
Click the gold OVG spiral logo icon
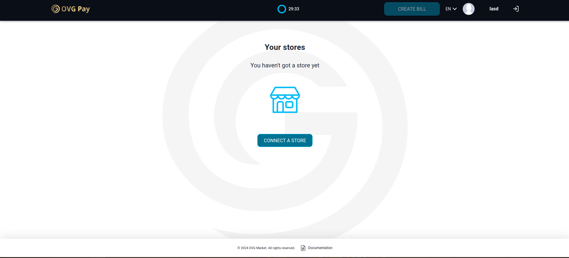click(56, 9)
